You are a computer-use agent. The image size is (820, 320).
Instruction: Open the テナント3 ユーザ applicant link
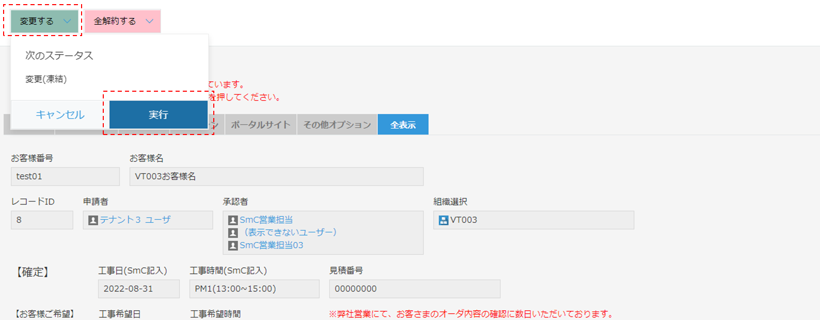[x=135, y=220]
